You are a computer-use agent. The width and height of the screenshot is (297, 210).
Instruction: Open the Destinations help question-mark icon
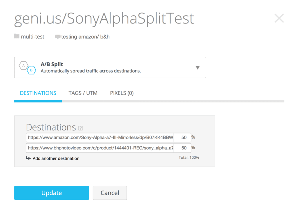coord(81,128)
